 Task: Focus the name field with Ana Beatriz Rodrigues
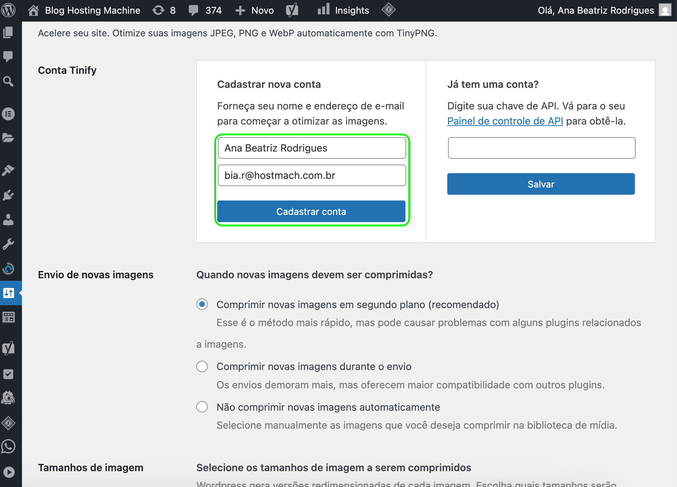pos(312,148)
